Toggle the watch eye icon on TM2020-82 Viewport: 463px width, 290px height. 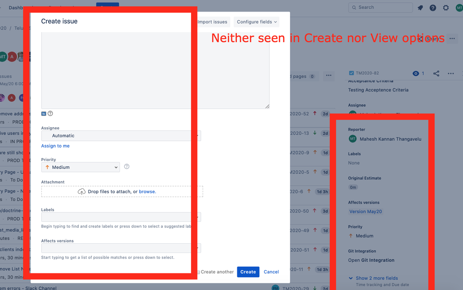point(415,73)
